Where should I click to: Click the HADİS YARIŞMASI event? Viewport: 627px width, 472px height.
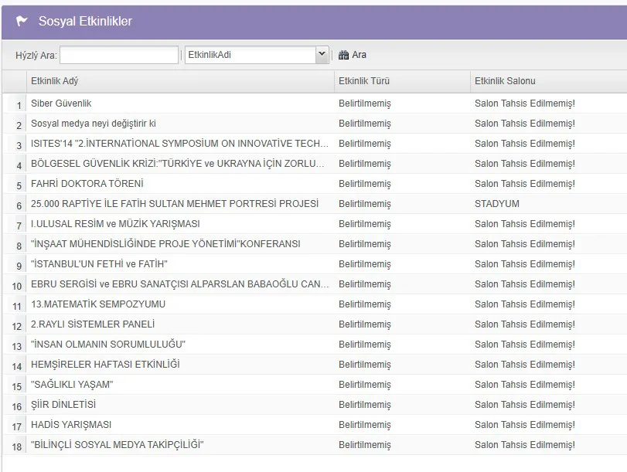pyautogui.click(x=71, y=425)
